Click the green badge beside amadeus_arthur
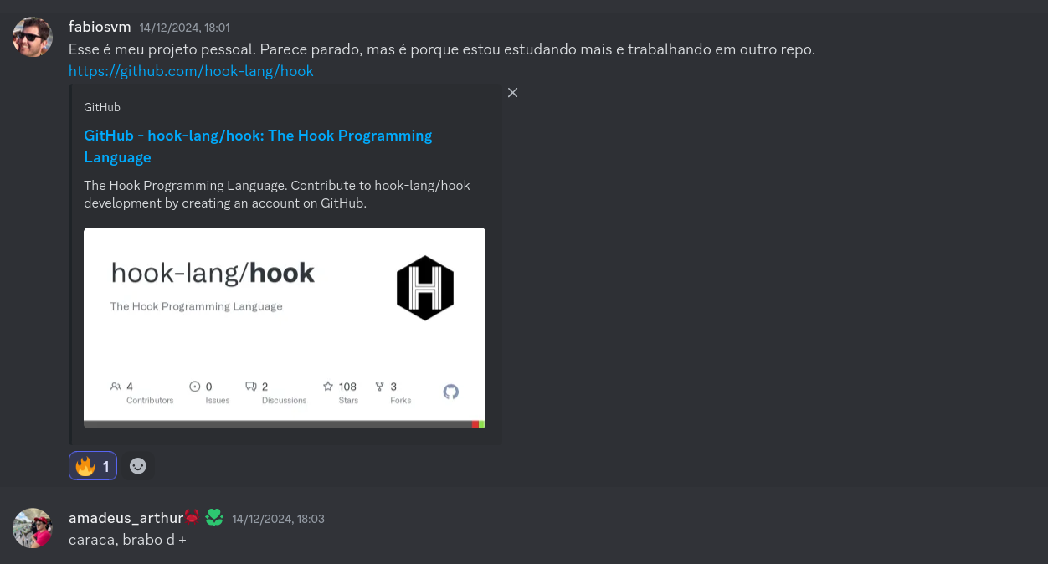The width and height of the screenshot is (1048, 564). pos(214,518)
